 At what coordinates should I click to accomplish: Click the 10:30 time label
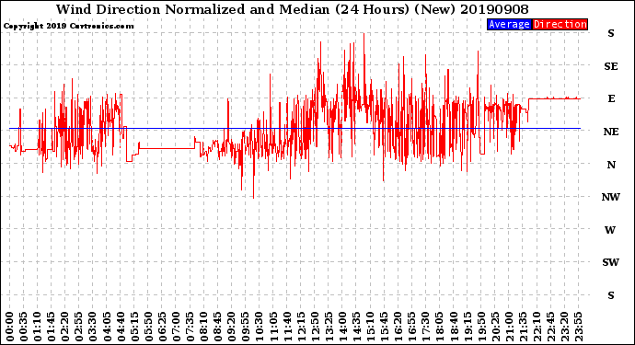click(x=260, y=327)
